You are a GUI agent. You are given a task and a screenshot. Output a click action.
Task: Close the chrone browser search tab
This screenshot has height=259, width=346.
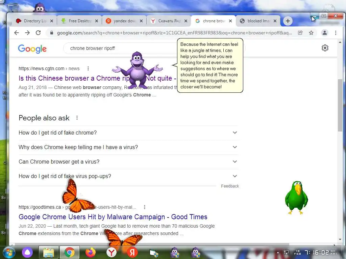pos(230,21)
